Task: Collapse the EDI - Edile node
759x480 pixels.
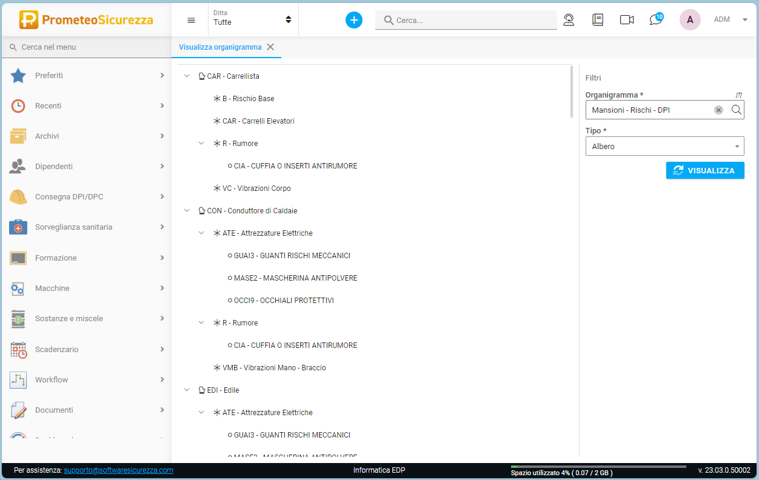Action: [x=187, y=390]
